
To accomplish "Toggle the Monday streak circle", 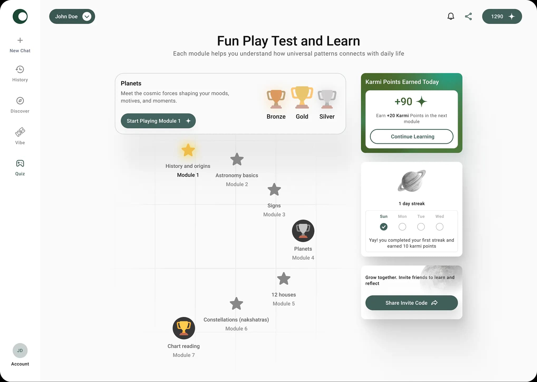I will pos(402,227).
